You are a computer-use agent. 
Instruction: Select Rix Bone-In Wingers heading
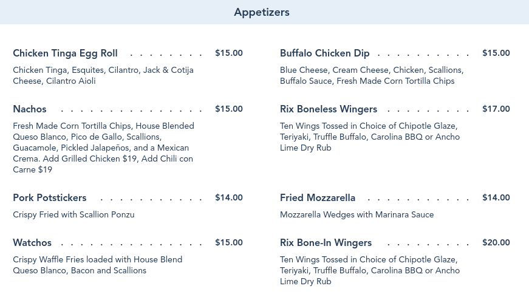pyautogui.click(x=326, y=243)
